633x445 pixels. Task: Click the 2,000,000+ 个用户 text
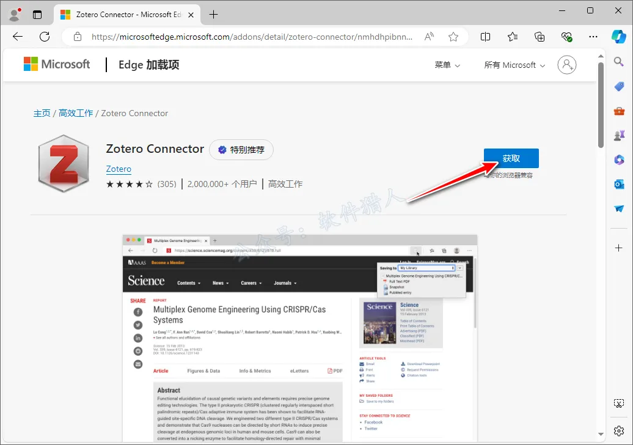pos(222,184)
